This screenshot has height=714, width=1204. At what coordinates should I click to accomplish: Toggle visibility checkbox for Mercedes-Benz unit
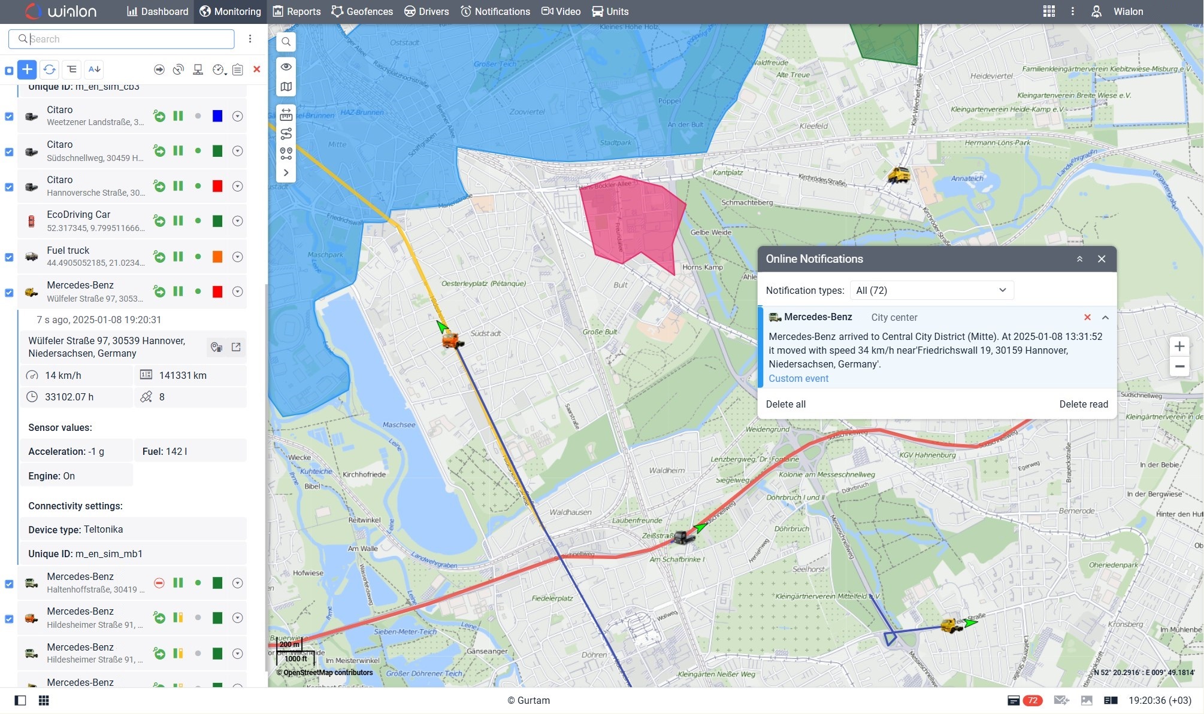tap(8, 291)
